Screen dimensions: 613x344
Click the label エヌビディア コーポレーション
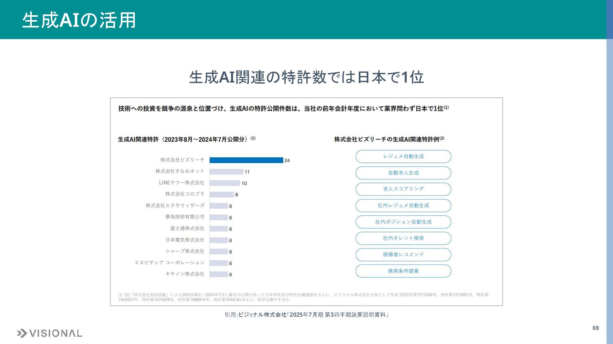169,263
